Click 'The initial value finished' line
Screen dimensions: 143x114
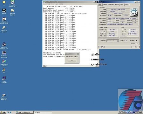coord(66,14)
